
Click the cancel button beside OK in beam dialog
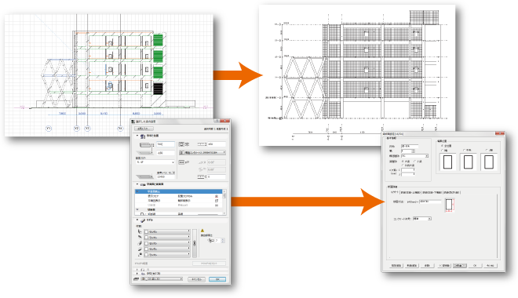[197, 279]
